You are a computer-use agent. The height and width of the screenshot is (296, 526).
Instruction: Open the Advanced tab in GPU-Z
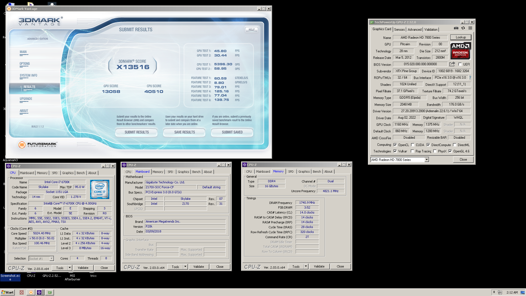(414, 30)
